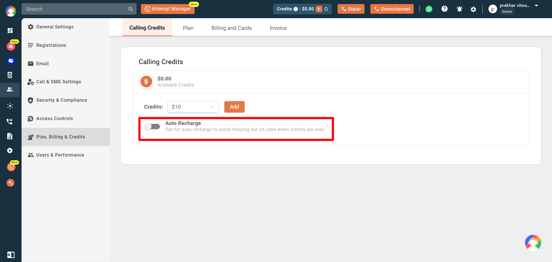552x262 pixels.
Task: Open the Omnichannel button
Action: 392,9
